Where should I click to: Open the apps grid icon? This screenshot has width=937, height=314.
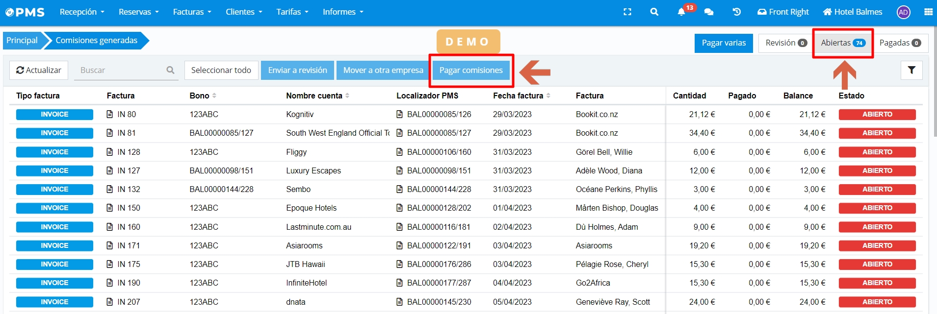928,12
